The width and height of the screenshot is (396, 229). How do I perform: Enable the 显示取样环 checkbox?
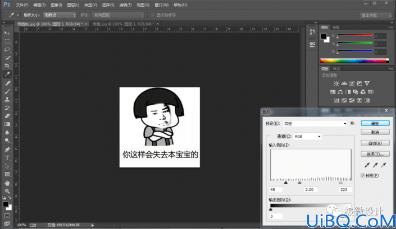coord(153,15)
